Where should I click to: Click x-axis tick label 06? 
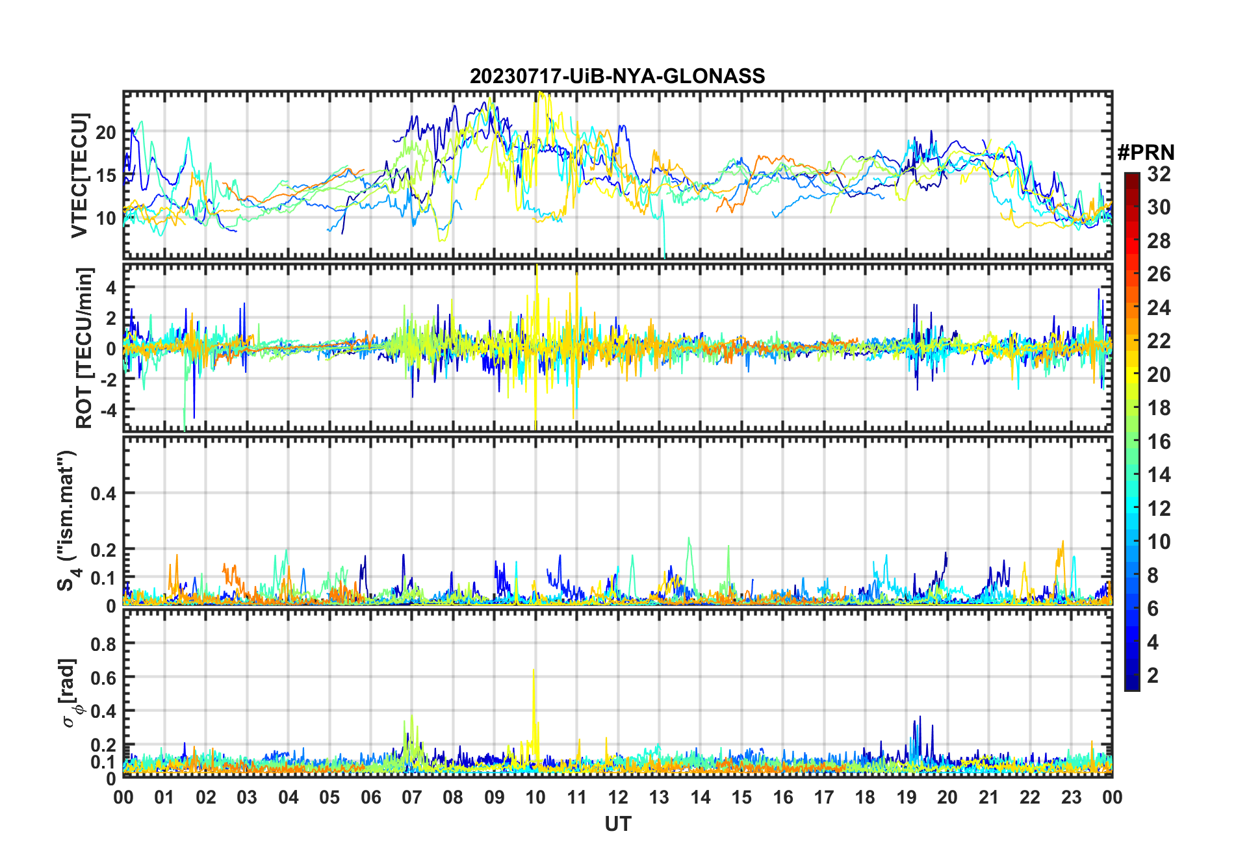(370, 797)
